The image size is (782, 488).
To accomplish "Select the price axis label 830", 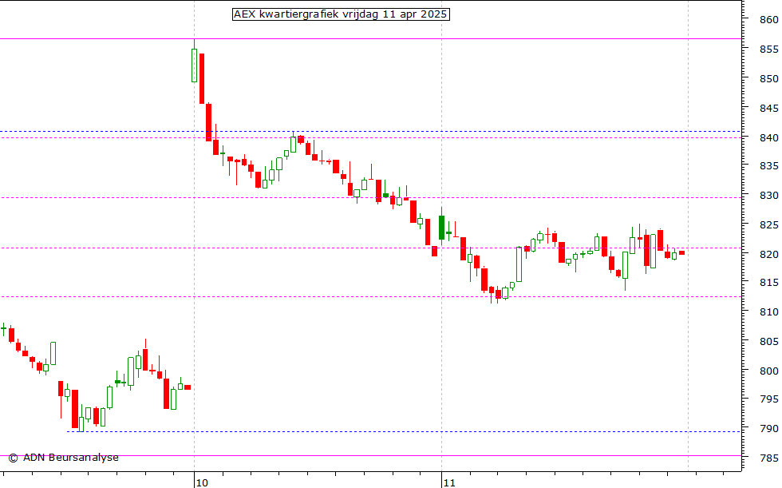I will point(768,196).
